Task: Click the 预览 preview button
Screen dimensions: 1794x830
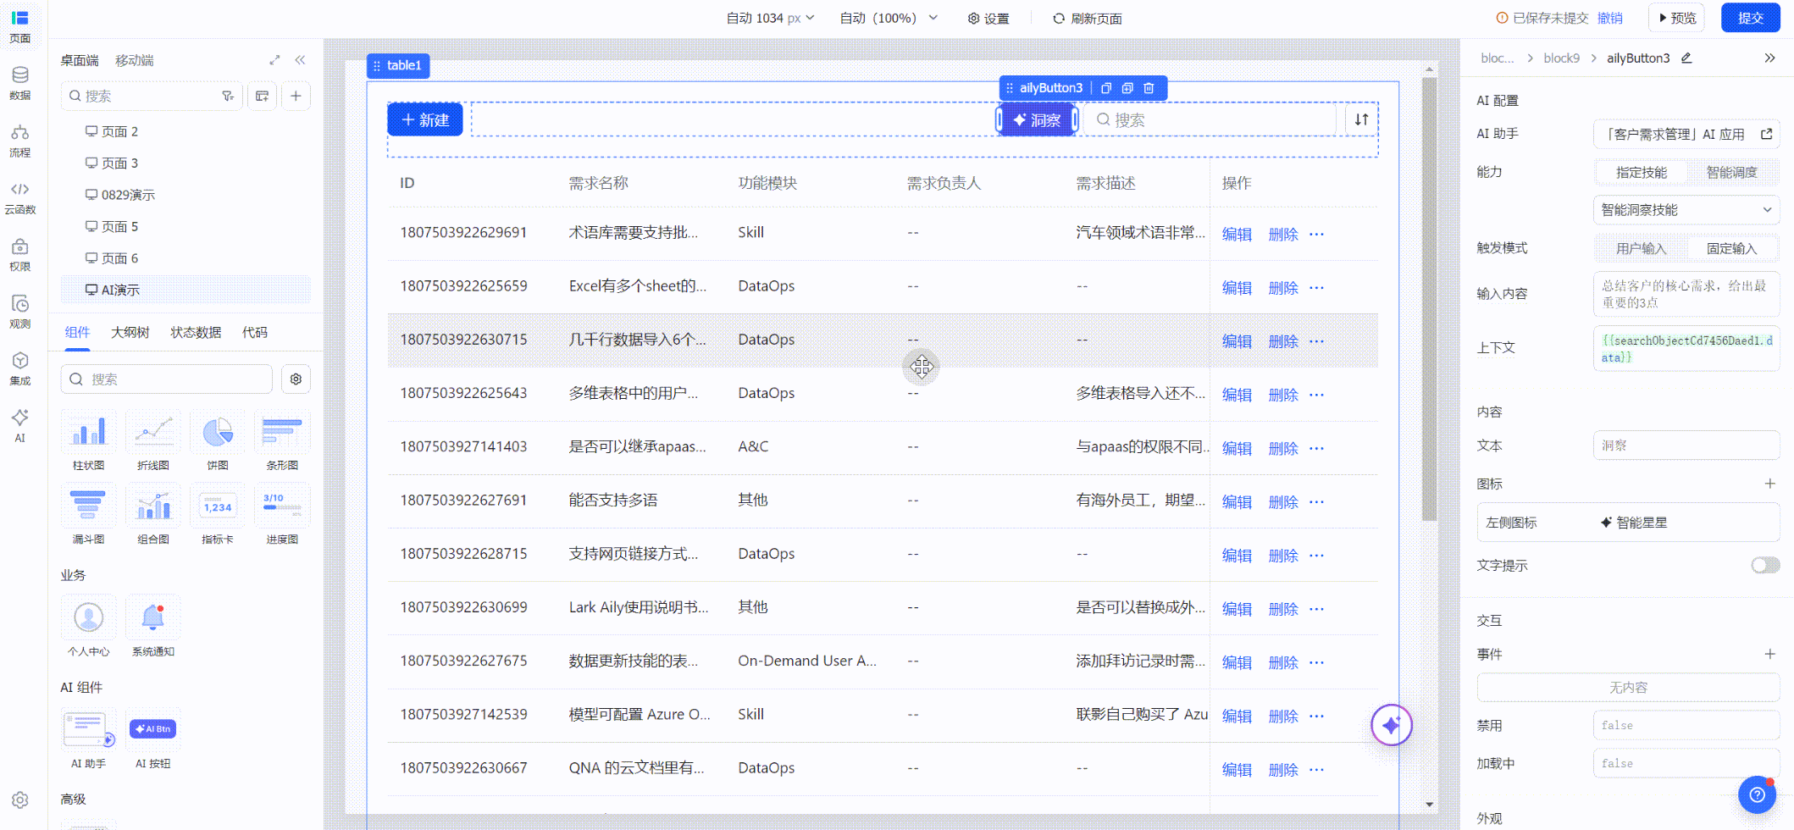Action: [x=1676, y=18]
